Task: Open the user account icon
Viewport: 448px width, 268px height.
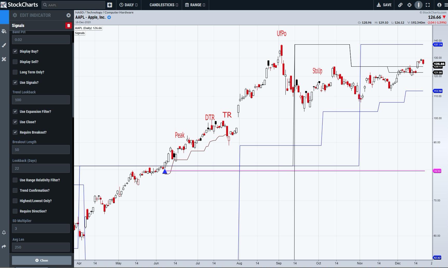Action: coord(439,5)
